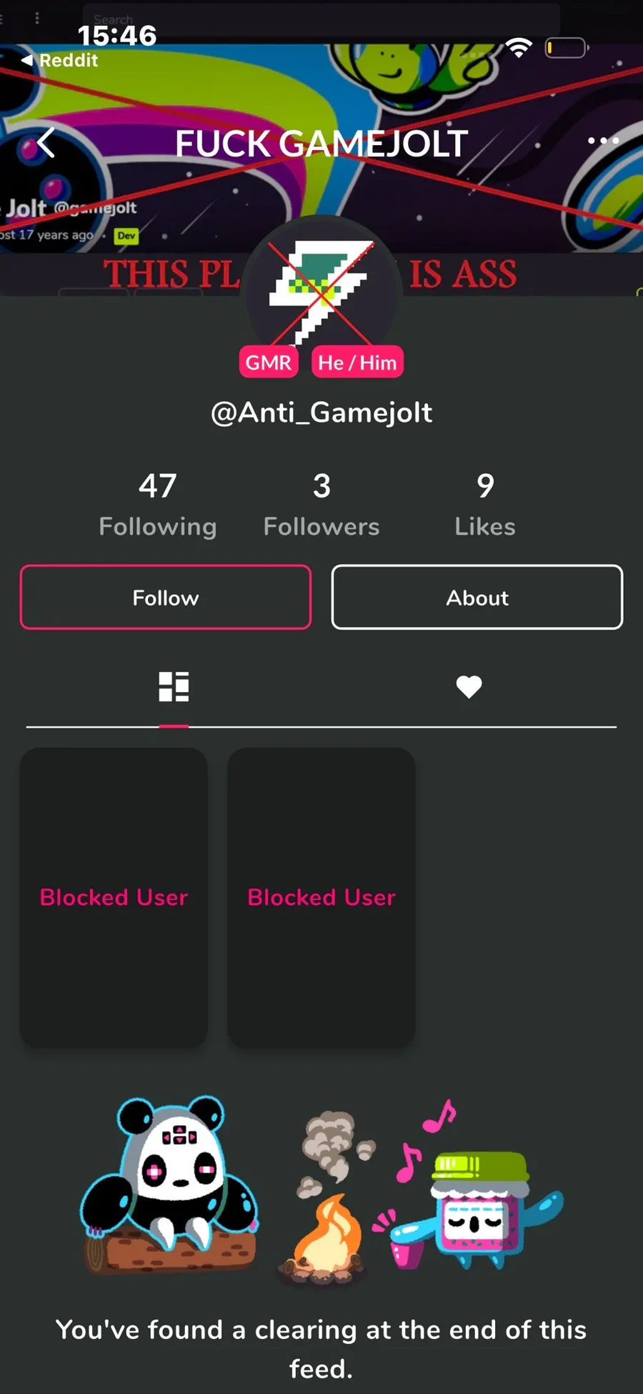Open the first Blocked User card
This screenshot has height=1394, width=643.
[114, 897]
